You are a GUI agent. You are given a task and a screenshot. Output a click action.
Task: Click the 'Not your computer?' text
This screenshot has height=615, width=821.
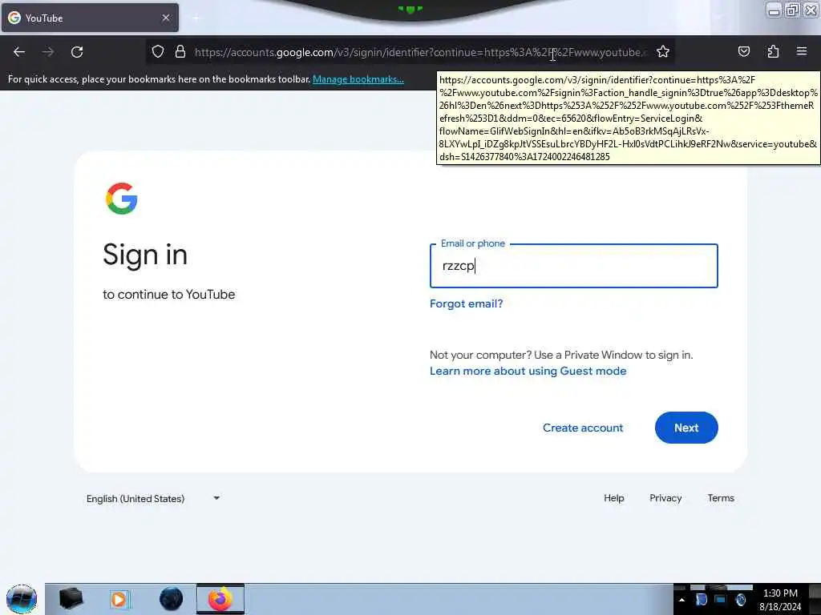click(481, 355)
